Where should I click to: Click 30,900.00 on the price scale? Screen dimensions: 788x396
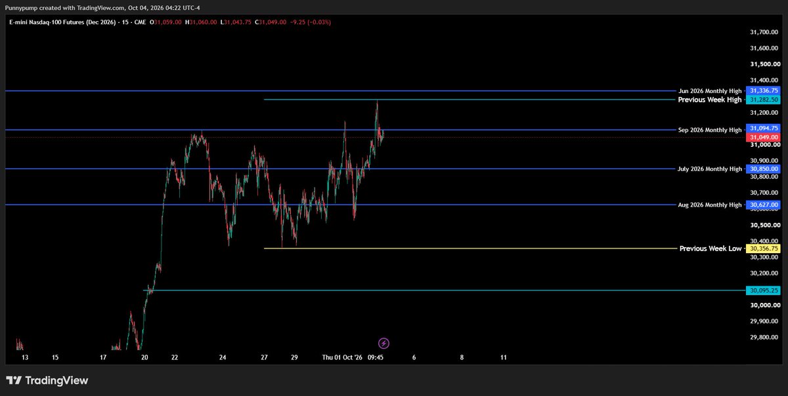coord(764,161)
